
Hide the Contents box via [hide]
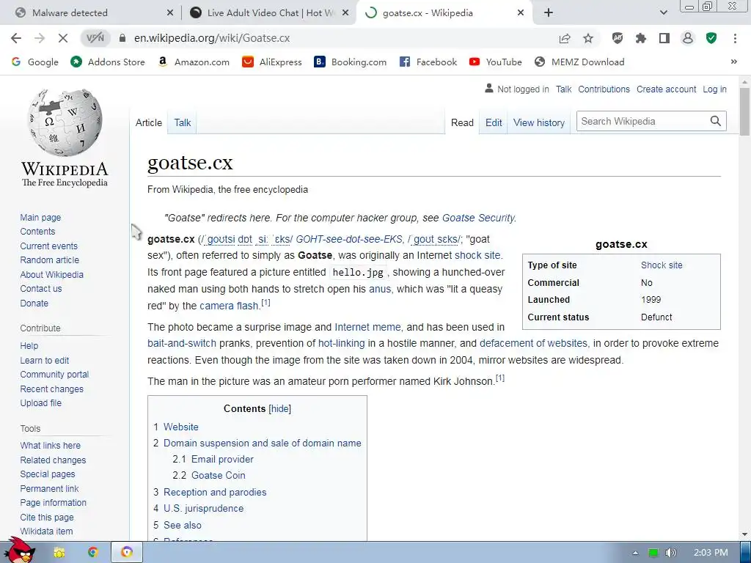click(279, 408)
